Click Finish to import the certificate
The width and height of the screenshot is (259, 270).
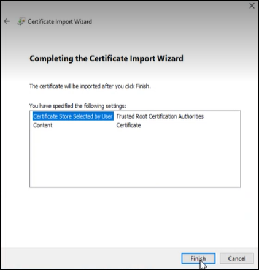tap(198, 258)
